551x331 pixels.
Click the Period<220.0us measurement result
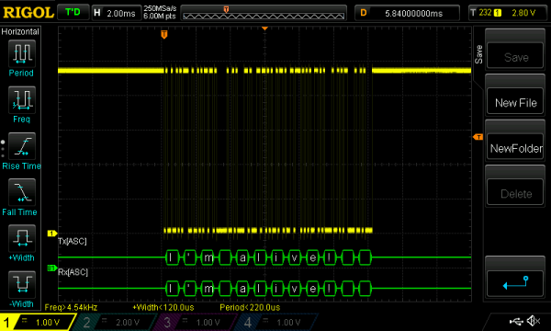click(250, 307)
